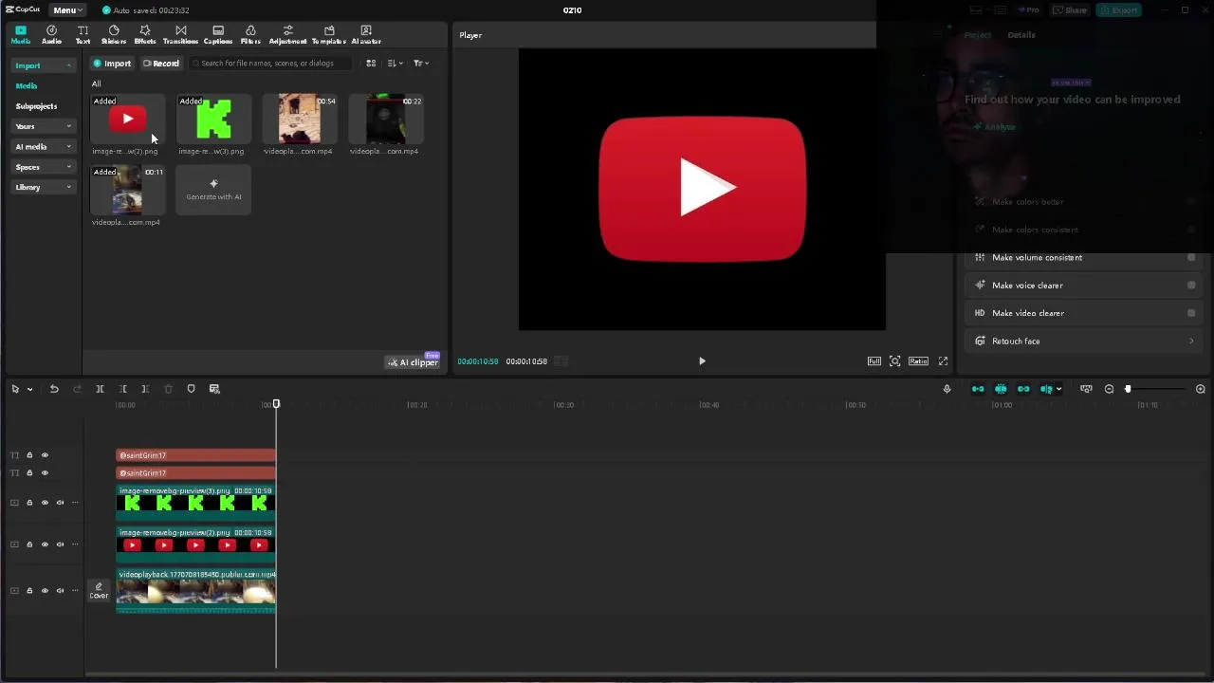Toggle the linkage chain icon
The height and width of the screenshot is (683, 1214).
click(x=1023, y=389)
